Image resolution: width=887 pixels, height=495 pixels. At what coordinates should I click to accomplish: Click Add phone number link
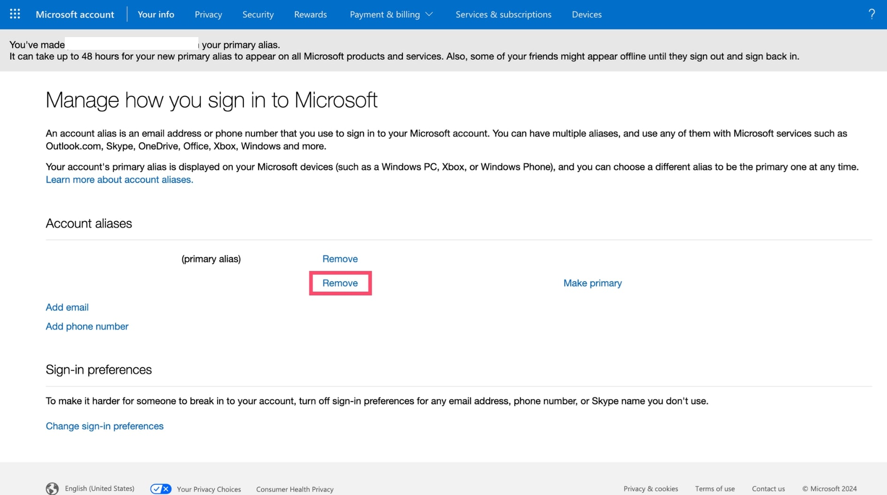click(87, 326)
